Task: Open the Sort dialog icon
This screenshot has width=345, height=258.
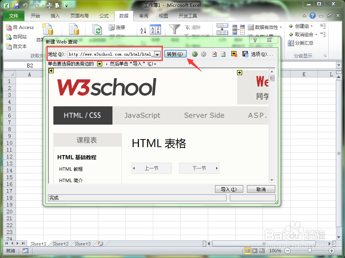Action: point(155,29)
